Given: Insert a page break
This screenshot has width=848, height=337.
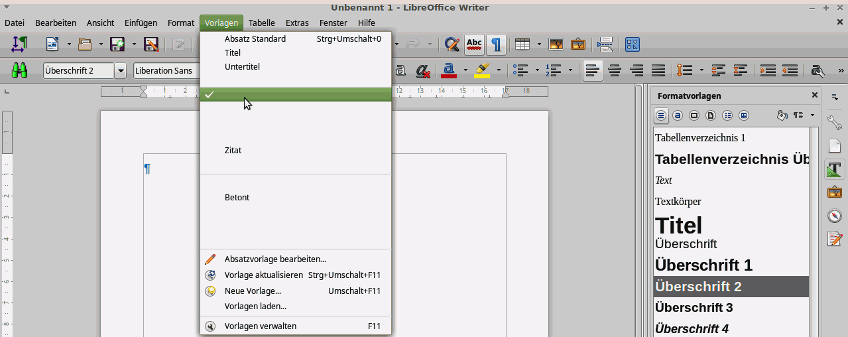Looking at the screenshot, I should 605,44.
